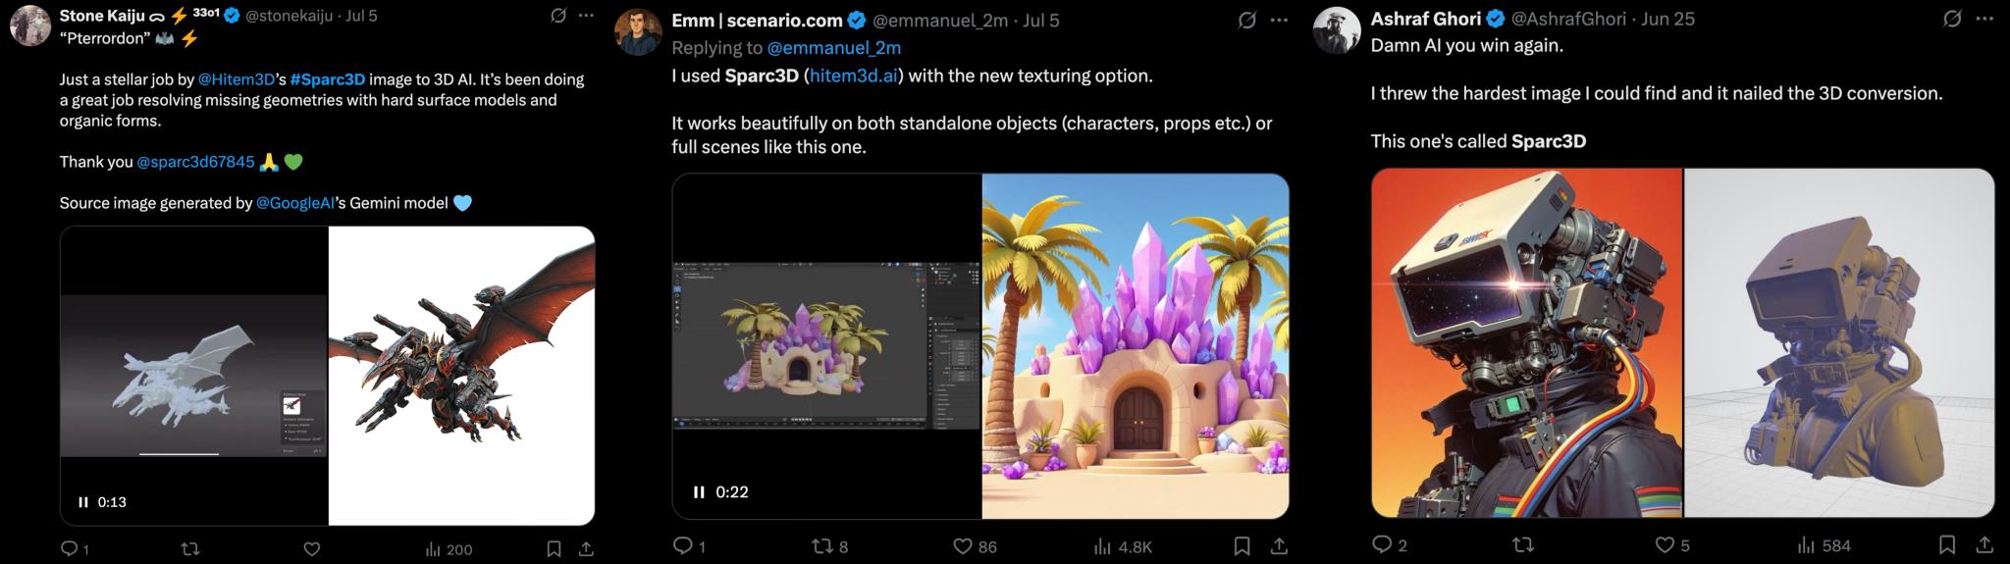Open the @GoogleAI profile mention

pos(294,203)
